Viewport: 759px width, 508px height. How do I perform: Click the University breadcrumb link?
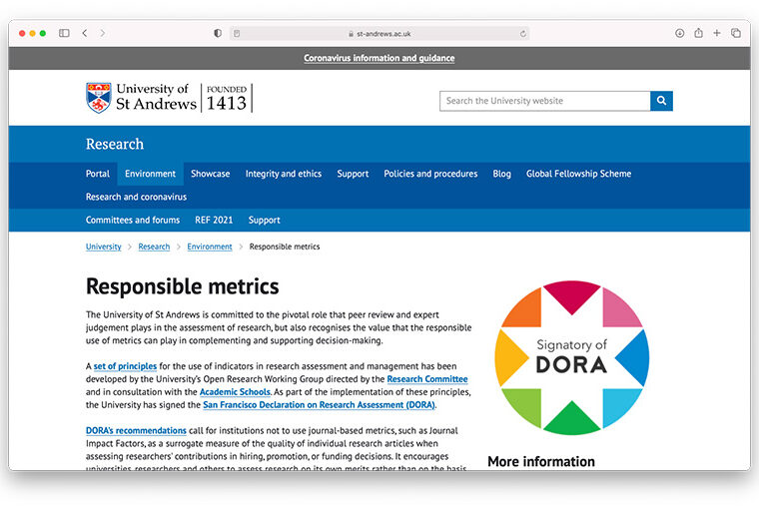103,247
